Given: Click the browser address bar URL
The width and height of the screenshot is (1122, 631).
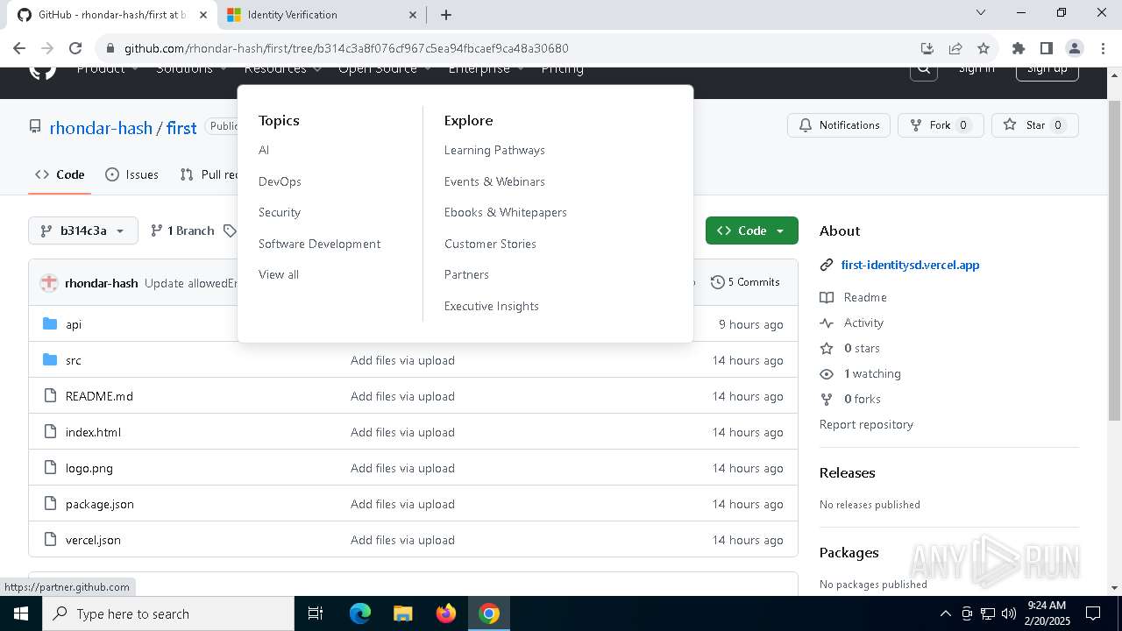Looking at the screenshot, I should click(346, 48).
